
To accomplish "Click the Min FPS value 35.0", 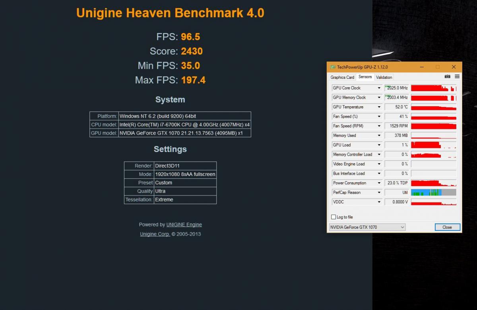I will click(x=190, y=66).
